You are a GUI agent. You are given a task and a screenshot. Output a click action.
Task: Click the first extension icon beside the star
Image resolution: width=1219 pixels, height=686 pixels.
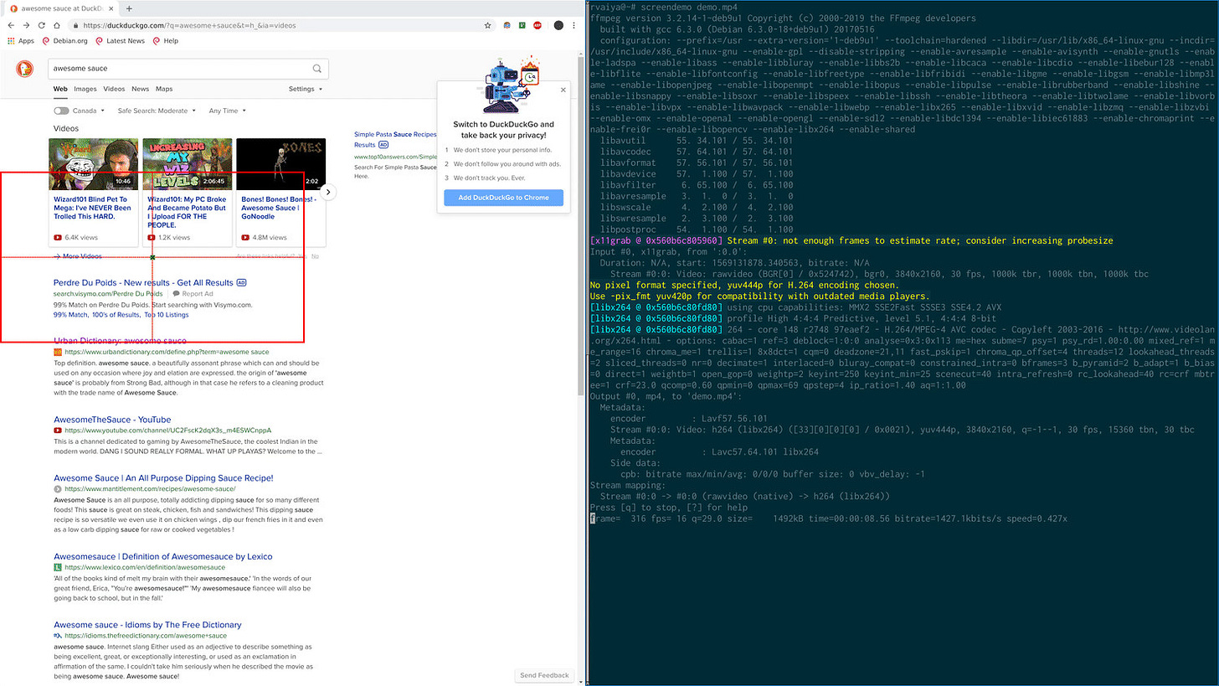[x=507, y=25]
